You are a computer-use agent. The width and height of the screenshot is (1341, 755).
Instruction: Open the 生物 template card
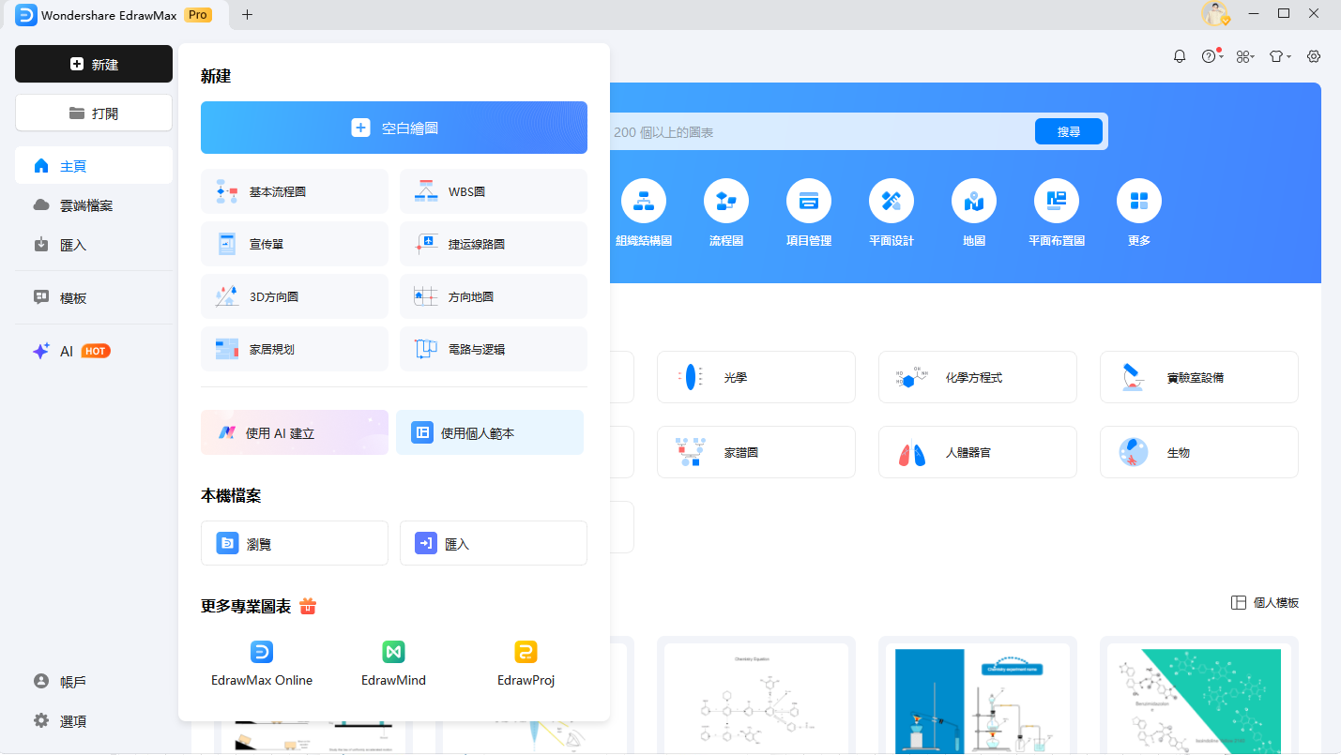pos(1199,452)
